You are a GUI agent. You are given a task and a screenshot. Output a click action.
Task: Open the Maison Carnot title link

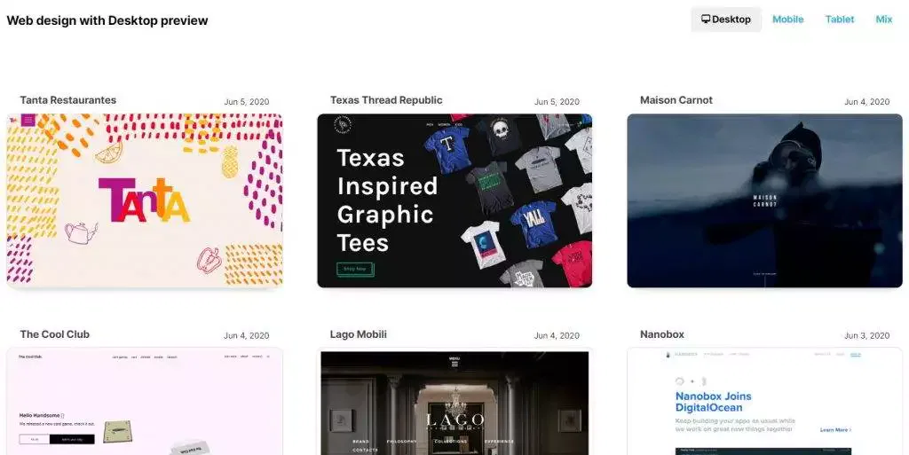point(676,100)
